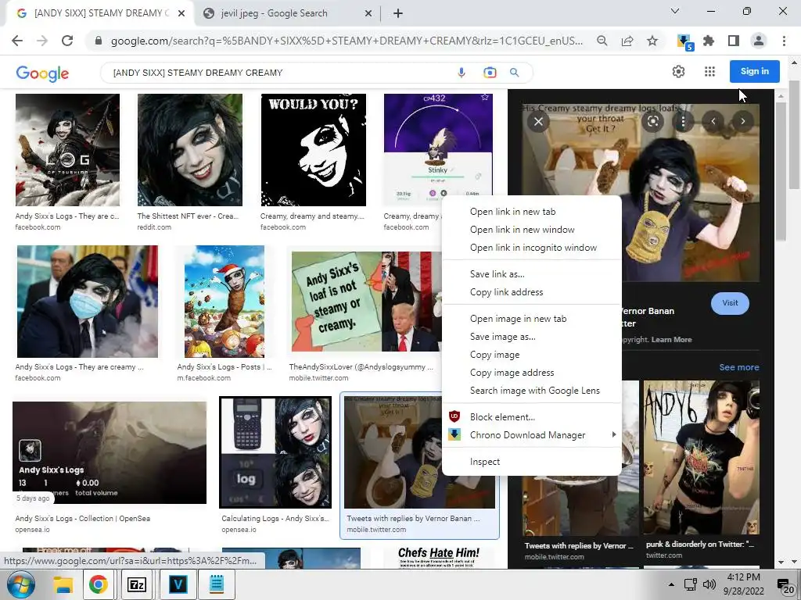Image resolution: width=801 pixels, height=600 pixels.
Task: Close the ANDY SIXX search tab
Action: 181,13
